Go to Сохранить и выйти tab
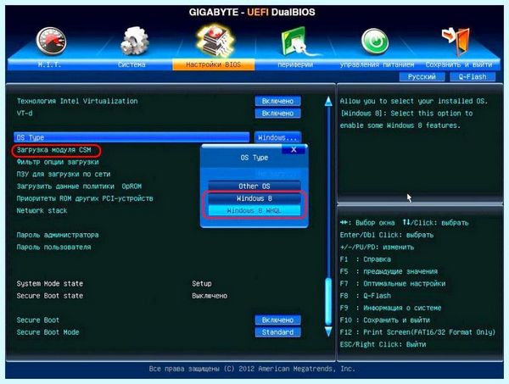Screen dimensions: 509x384 (x=459, y=64)
